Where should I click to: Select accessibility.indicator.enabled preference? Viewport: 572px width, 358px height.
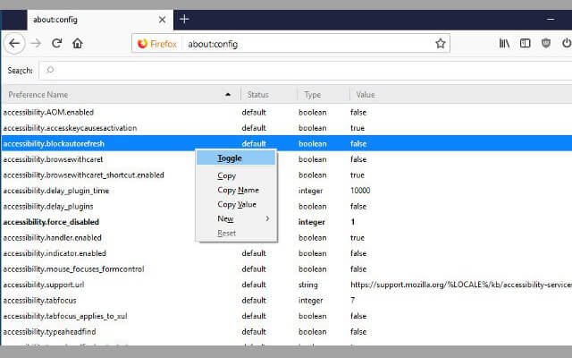click(287, 253)
